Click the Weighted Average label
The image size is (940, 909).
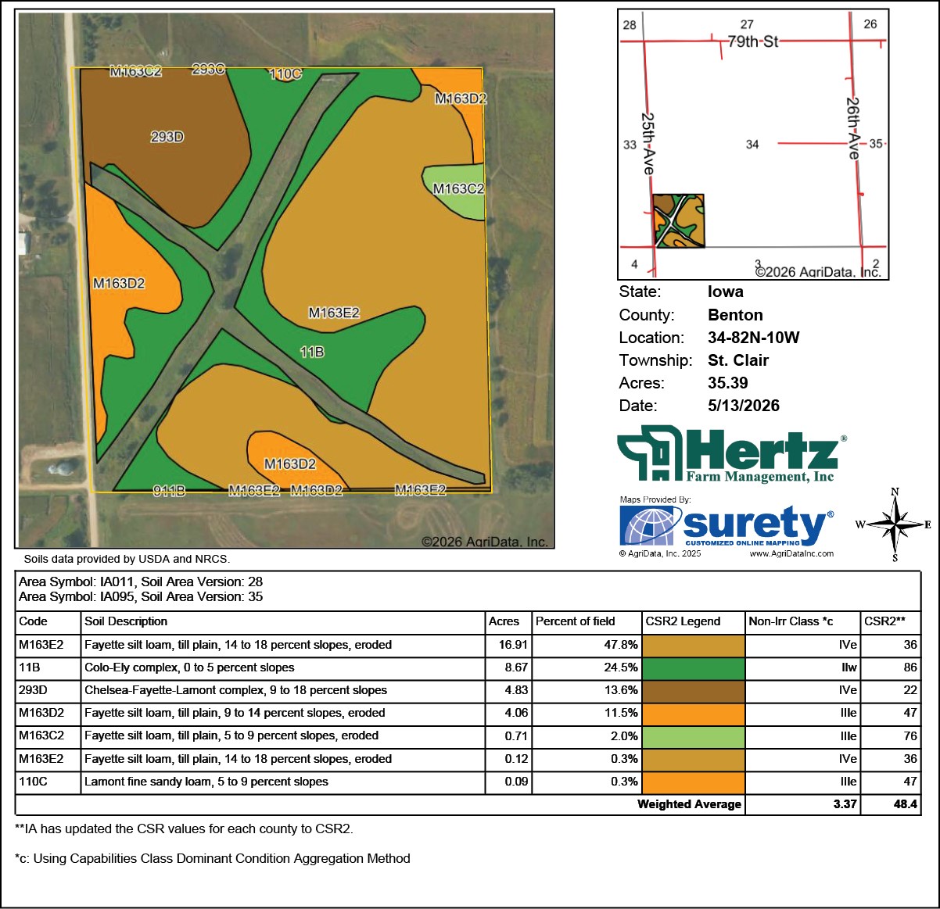(x=689, y=804)
